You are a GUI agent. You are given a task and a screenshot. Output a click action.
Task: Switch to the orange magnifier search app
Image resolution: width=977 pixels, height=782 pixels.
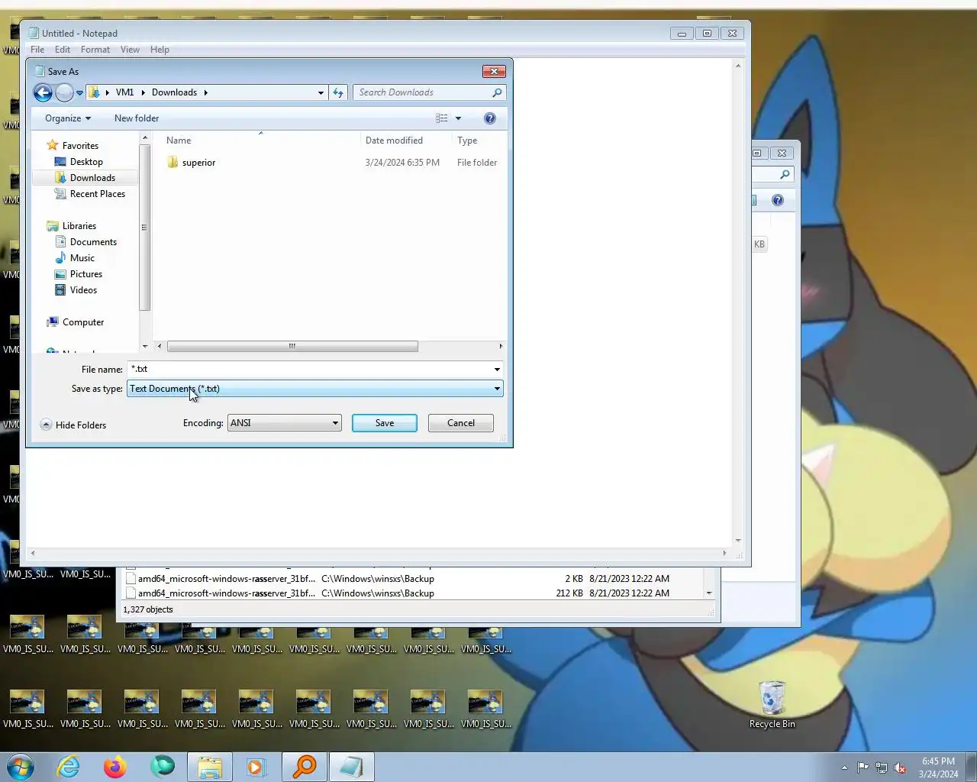tap(305, 767)
